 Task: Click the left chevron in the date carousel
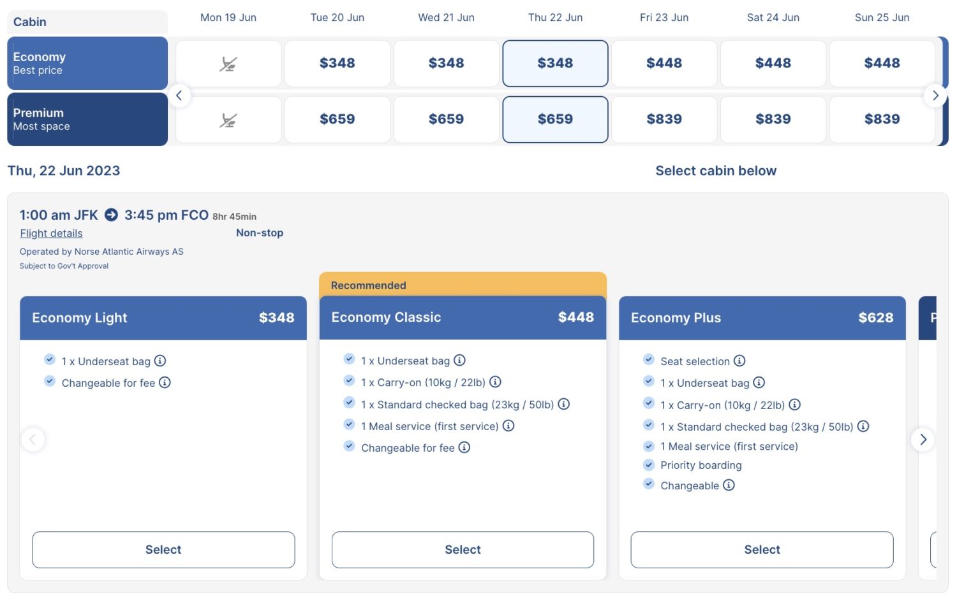pos(179,95)
